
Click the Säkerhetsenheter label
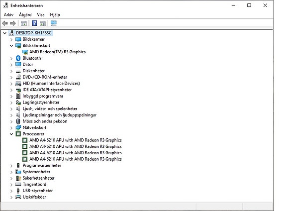click(38, 178)
